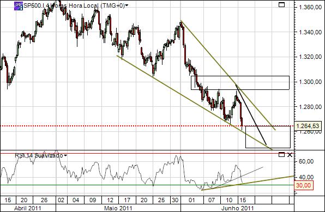Maximize the main price chart panel
The image size is (325, 212).
(281, 4)
